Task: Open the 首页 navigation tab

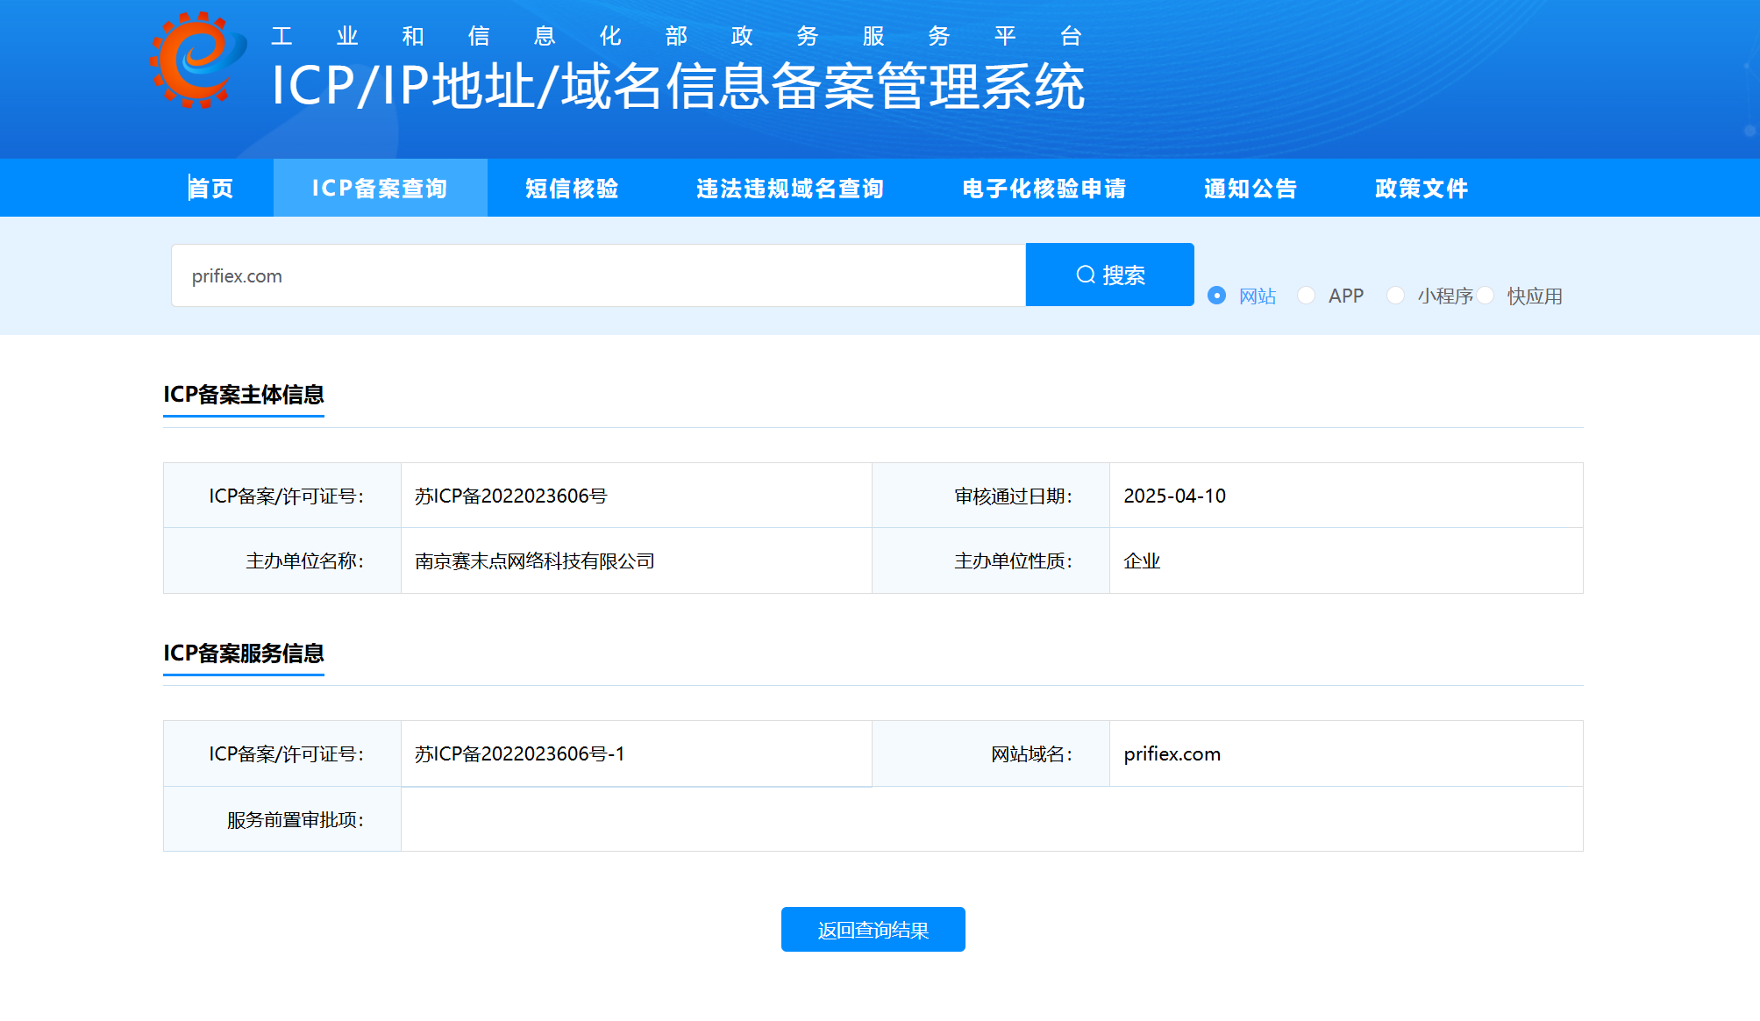Action: click(211, 188)
